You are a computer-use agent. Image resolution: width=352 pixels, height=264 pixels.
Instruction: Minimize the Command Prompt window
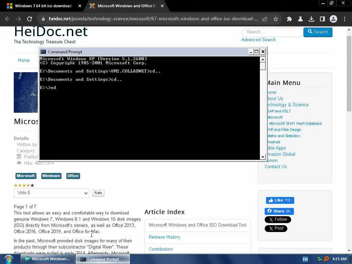(x=251, y=52)
